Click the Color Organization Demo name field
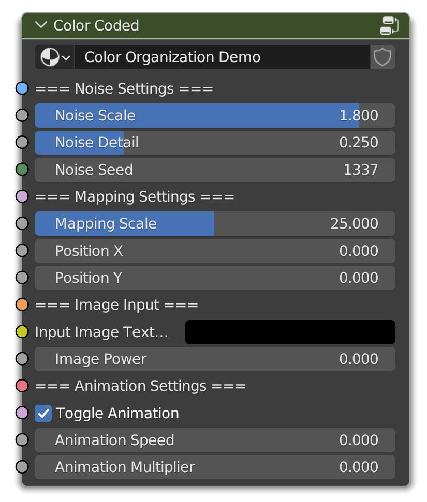 click(222, 57)
